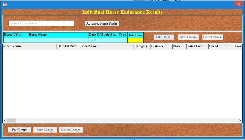
Task: Click the 'Type a Horse Name' field
Action: [x=42, y=23]
